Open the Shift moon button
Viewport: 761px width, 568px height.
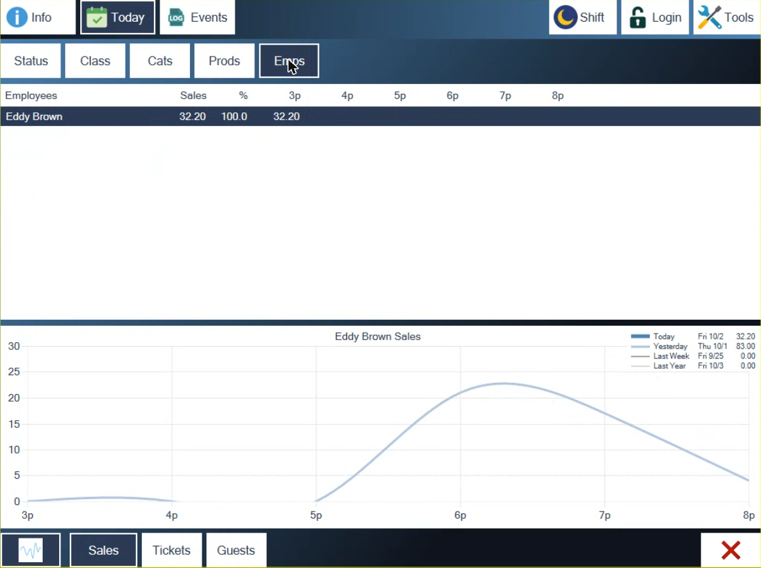pyautogui.click(x=582, y=18)
